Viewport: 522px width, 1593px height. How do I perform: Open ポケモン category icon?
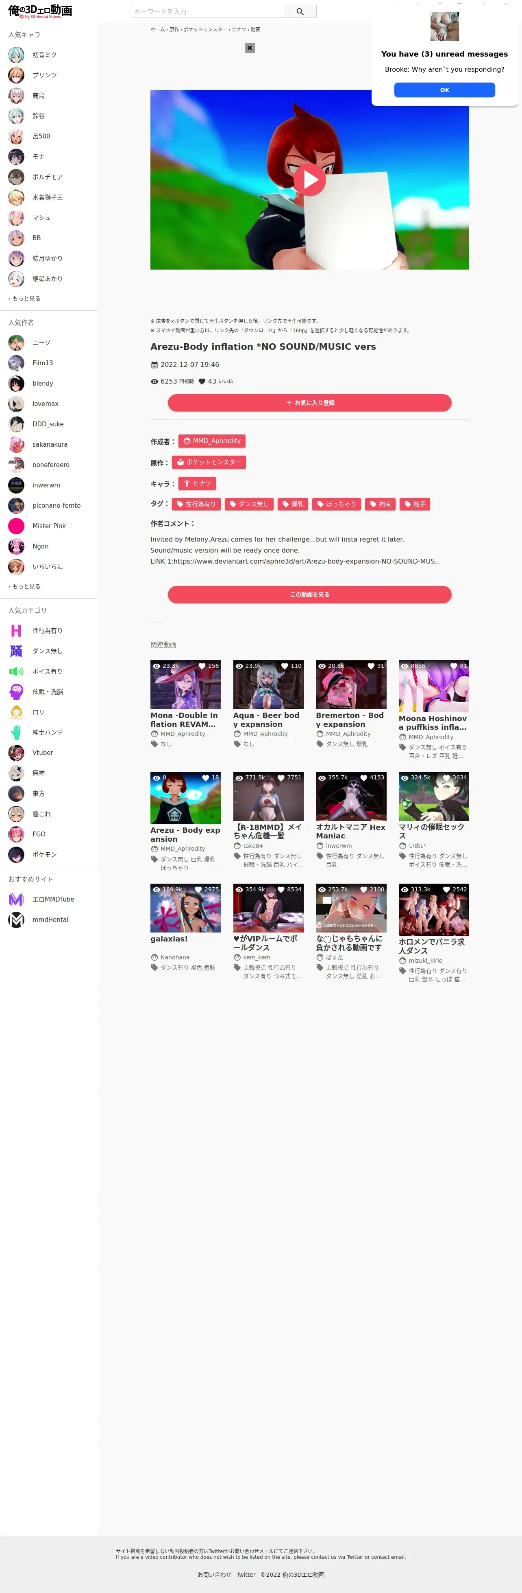click(16, 855)
